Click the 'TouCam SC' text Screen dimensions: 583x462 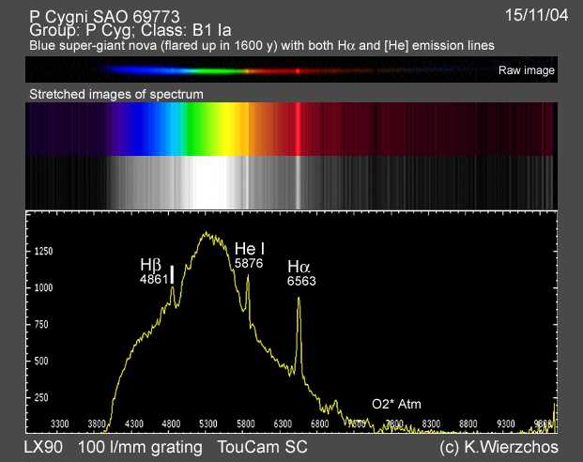[x=263, y=447]
